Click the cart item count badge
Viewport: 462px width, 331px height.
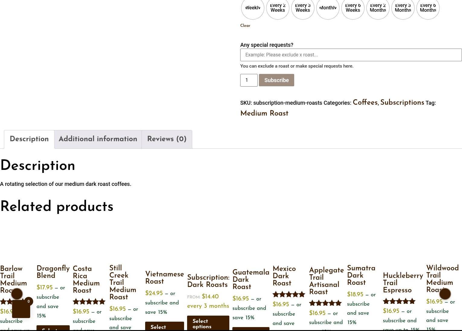point(29,301)
